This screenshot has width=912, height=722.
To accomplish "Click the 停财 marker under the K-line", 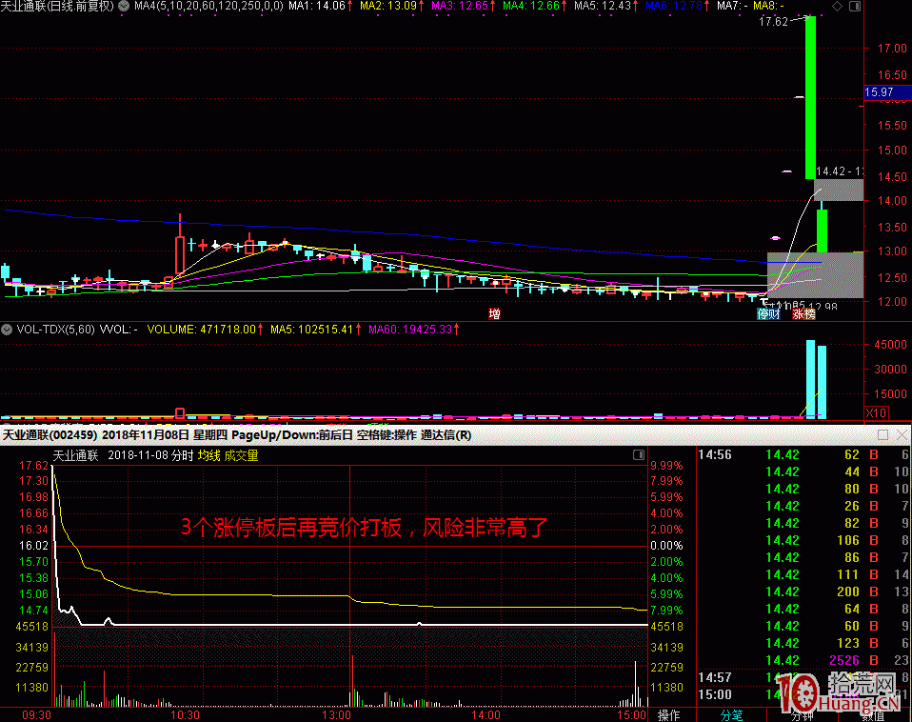I will click(x=768, y=314).
